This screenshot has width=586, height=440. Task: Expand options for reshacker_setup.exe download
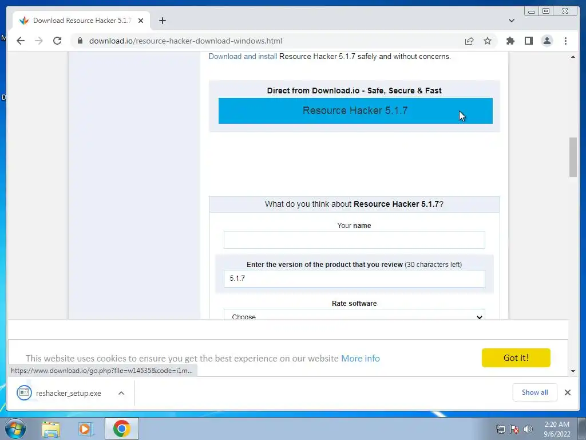(121, 393)
